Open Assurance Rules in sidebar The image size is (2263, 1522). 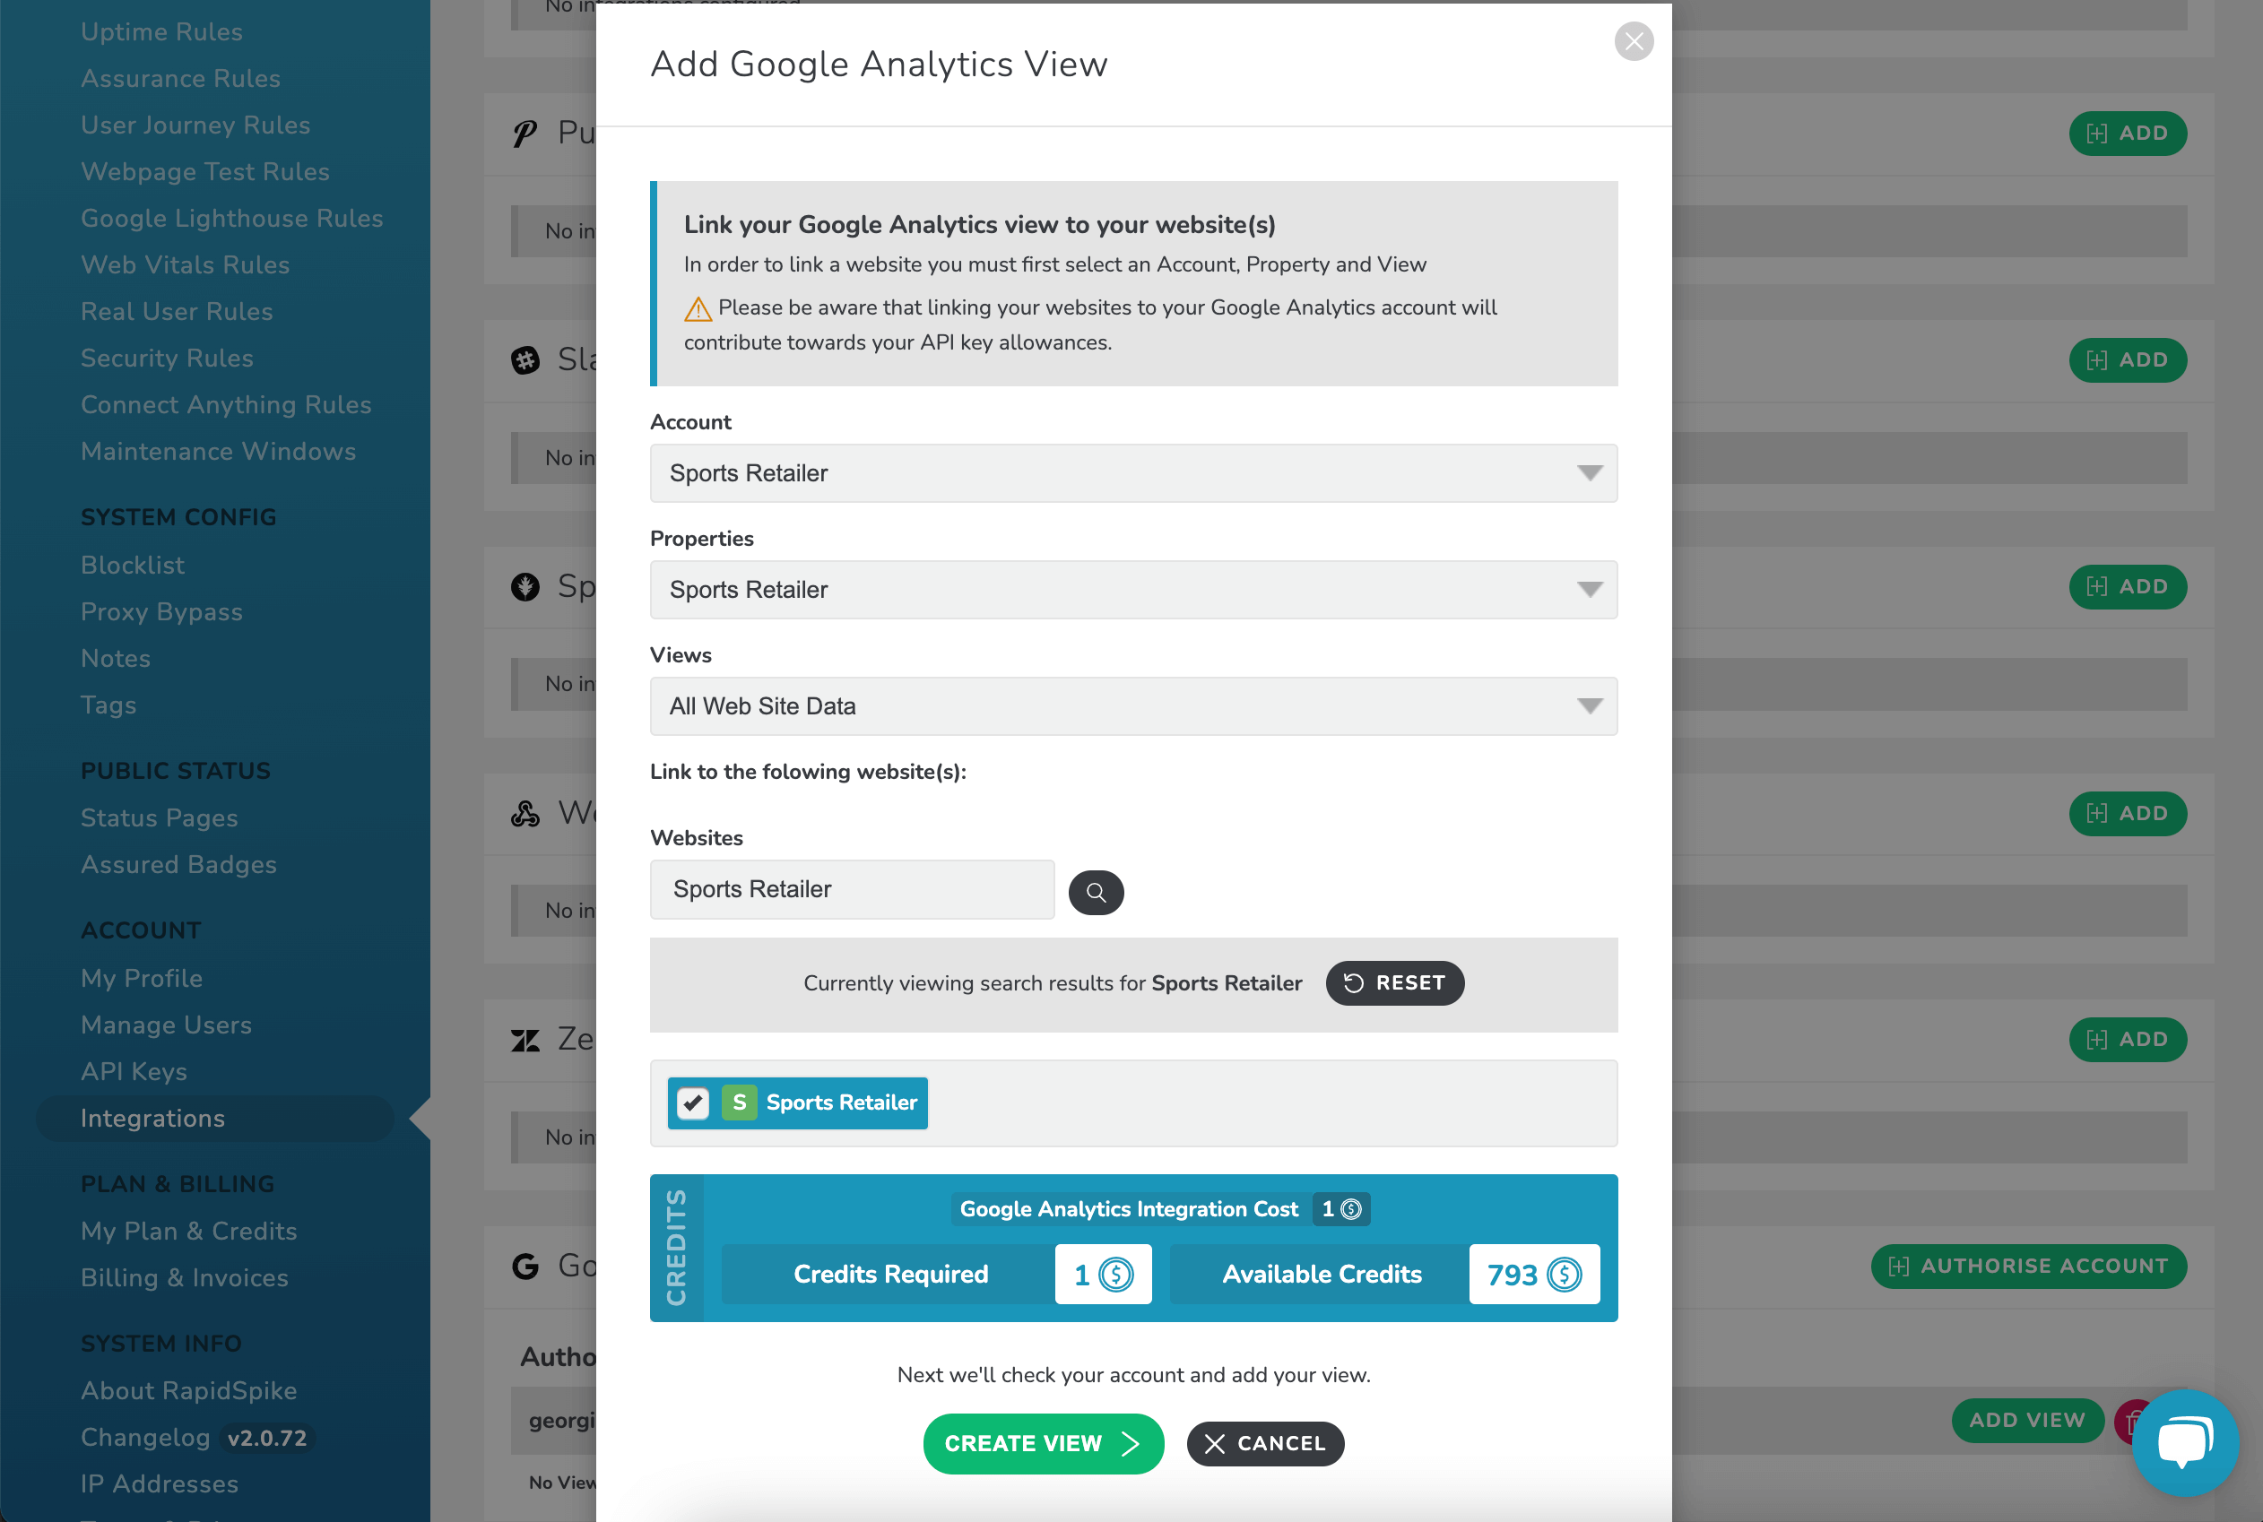(180, 78)
